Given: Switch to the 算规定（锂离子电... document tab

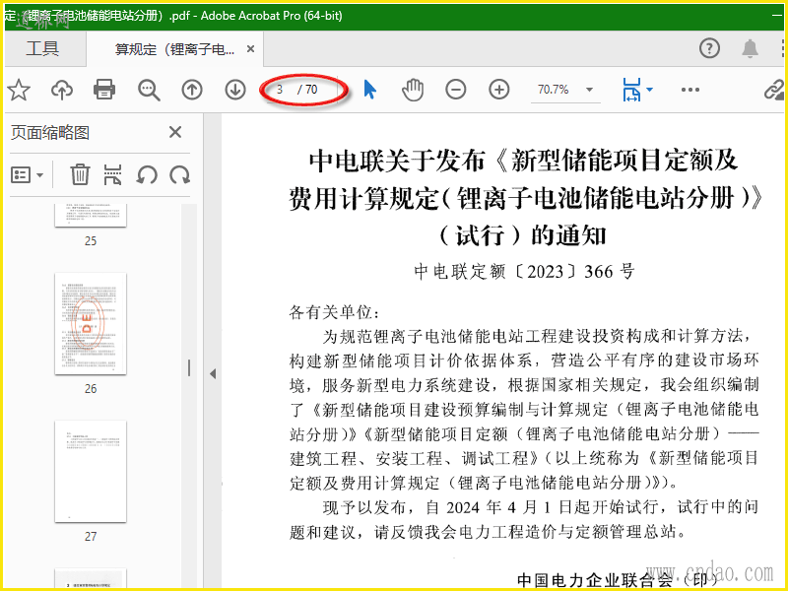Looking at the screenshot, I should click(x=174, y=49).
